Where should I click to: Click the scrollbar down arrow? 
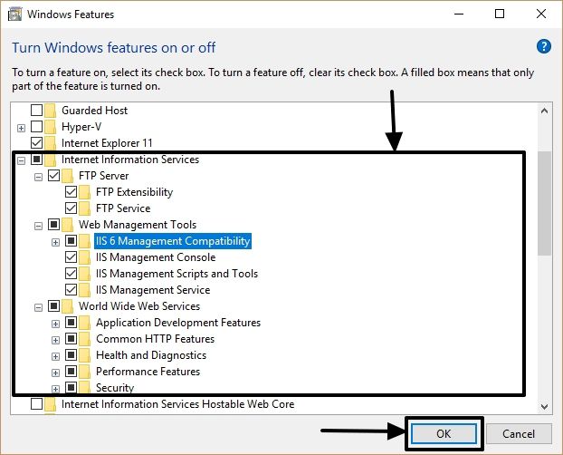point(544,407)
